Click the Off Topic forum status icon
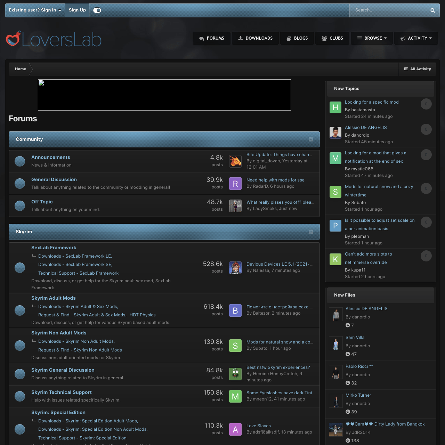 [20, 206]
